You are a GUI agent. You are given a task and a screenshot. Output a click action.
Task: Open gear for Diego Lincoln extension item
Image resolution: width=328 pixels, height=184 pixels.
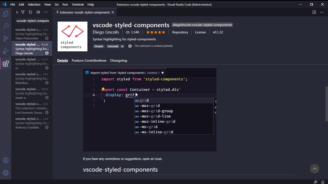tap(47, 53)
